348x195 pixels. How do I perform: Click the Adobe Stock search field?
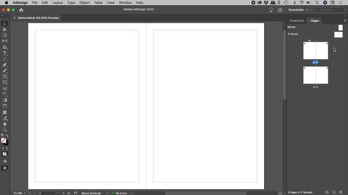click(x=328, y=10)
